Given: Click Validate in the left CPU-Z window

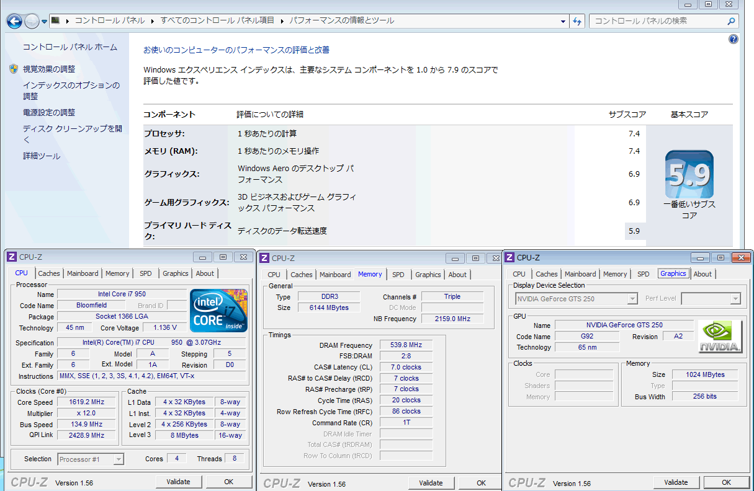Looking at the screenshot, I should click(x=178, y=482).
